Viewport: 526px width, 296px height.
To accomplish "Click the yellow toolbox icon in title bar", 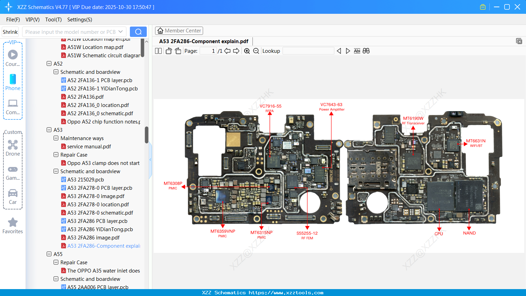I will pyautogui.click(x=483, y=7).
